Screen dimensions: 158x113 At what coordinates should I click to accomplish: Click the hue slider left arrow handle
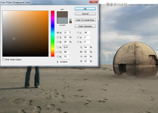[49, 52]
